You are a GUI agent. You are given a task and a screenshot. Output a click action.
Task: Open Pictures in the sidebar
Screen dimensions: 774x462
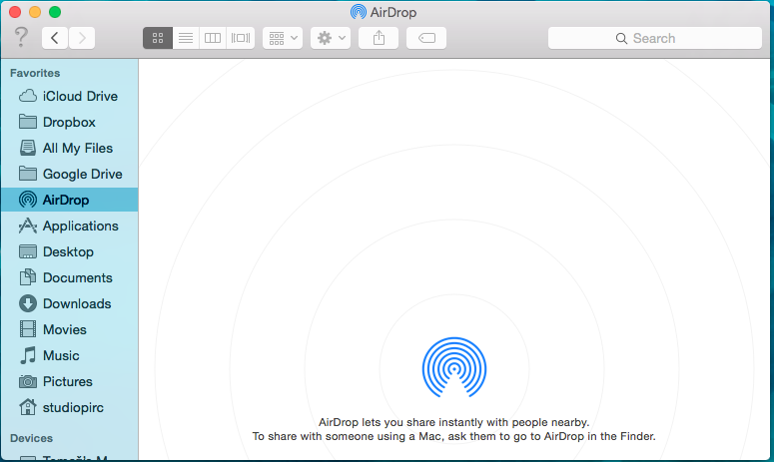click(x=69, y=381)
